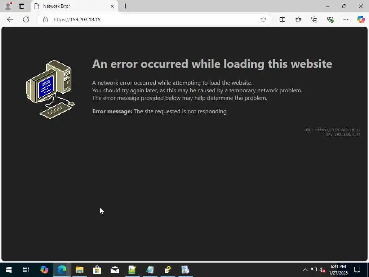Open the browser profile avatar icon
Screen dimensions: 369x277
coord(8,6)
